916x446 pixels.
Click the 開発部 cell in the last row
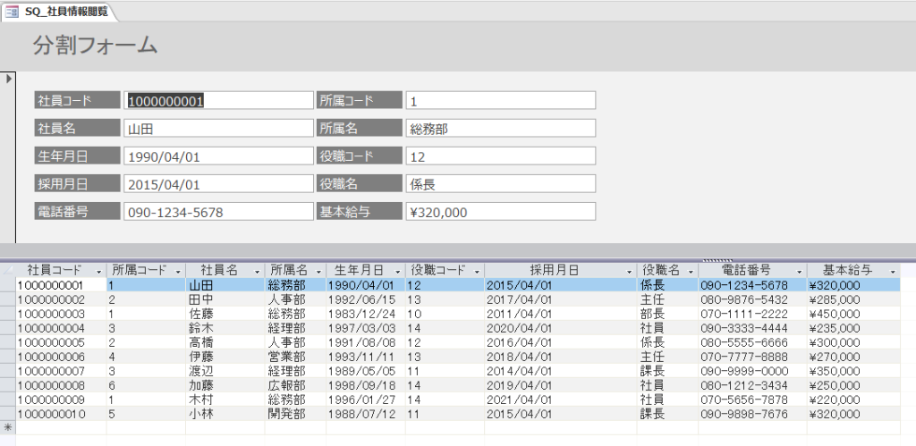293,415
